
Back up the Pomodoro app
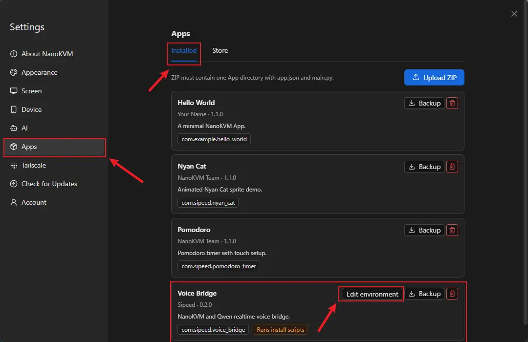[424, 230]
